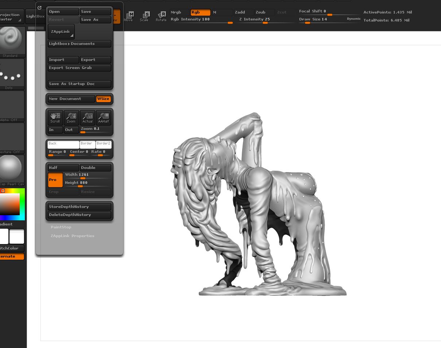
Task: Open the PaintStop entry
Action: pyautogui.click(x=61, y=227)
